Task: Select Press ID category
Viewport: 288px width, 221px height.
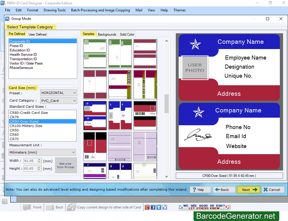Action: click(43, 46)
